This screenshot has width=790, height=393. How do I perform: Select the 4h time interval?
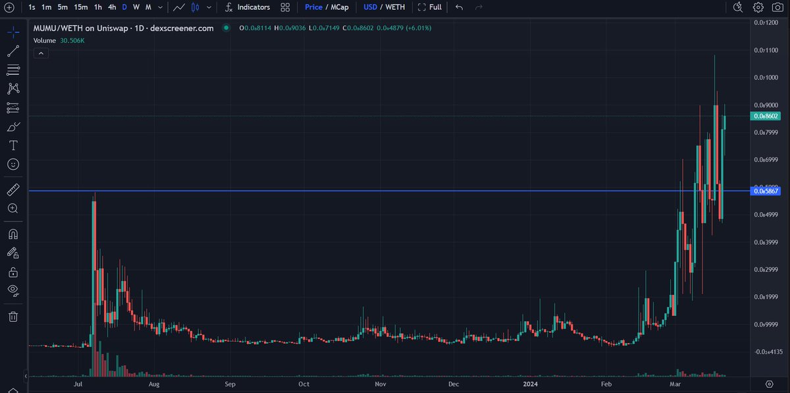click(x=112, y=7)
